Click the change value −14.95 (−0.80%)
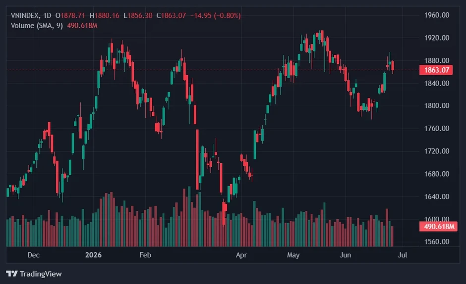This screenshot has width=466, height=284. [x=216, y=15]
